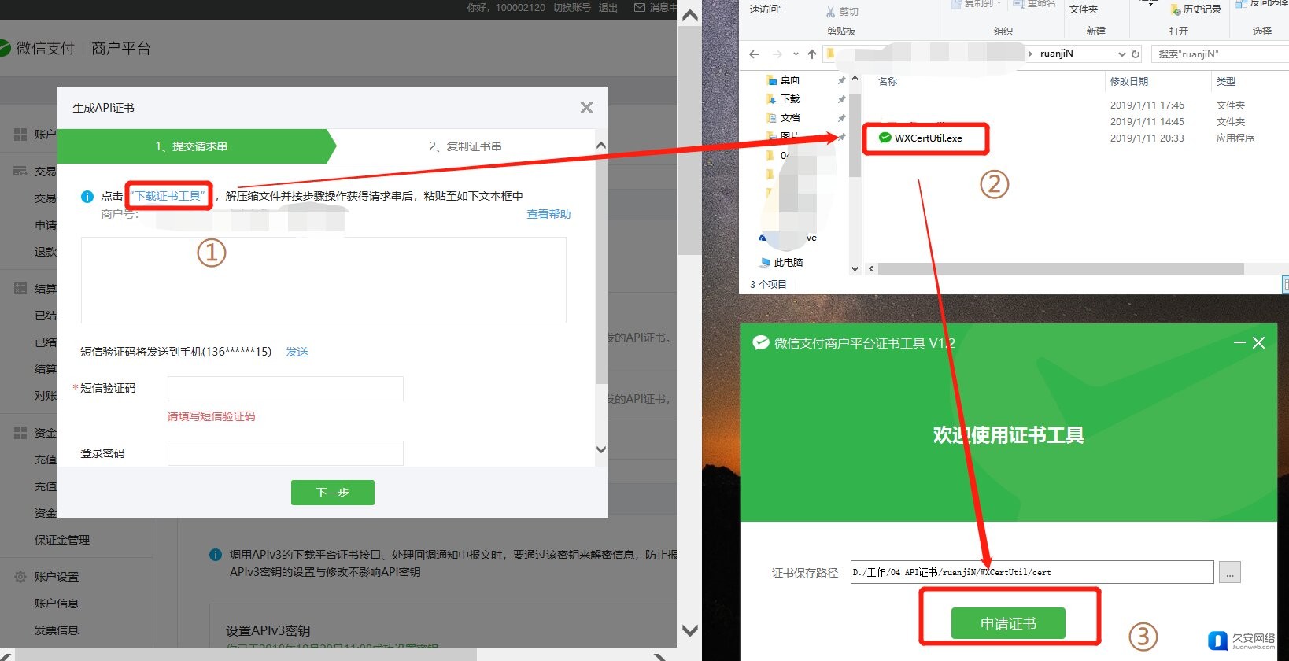Sort by 修改日期 column header

coord(1129,81)
